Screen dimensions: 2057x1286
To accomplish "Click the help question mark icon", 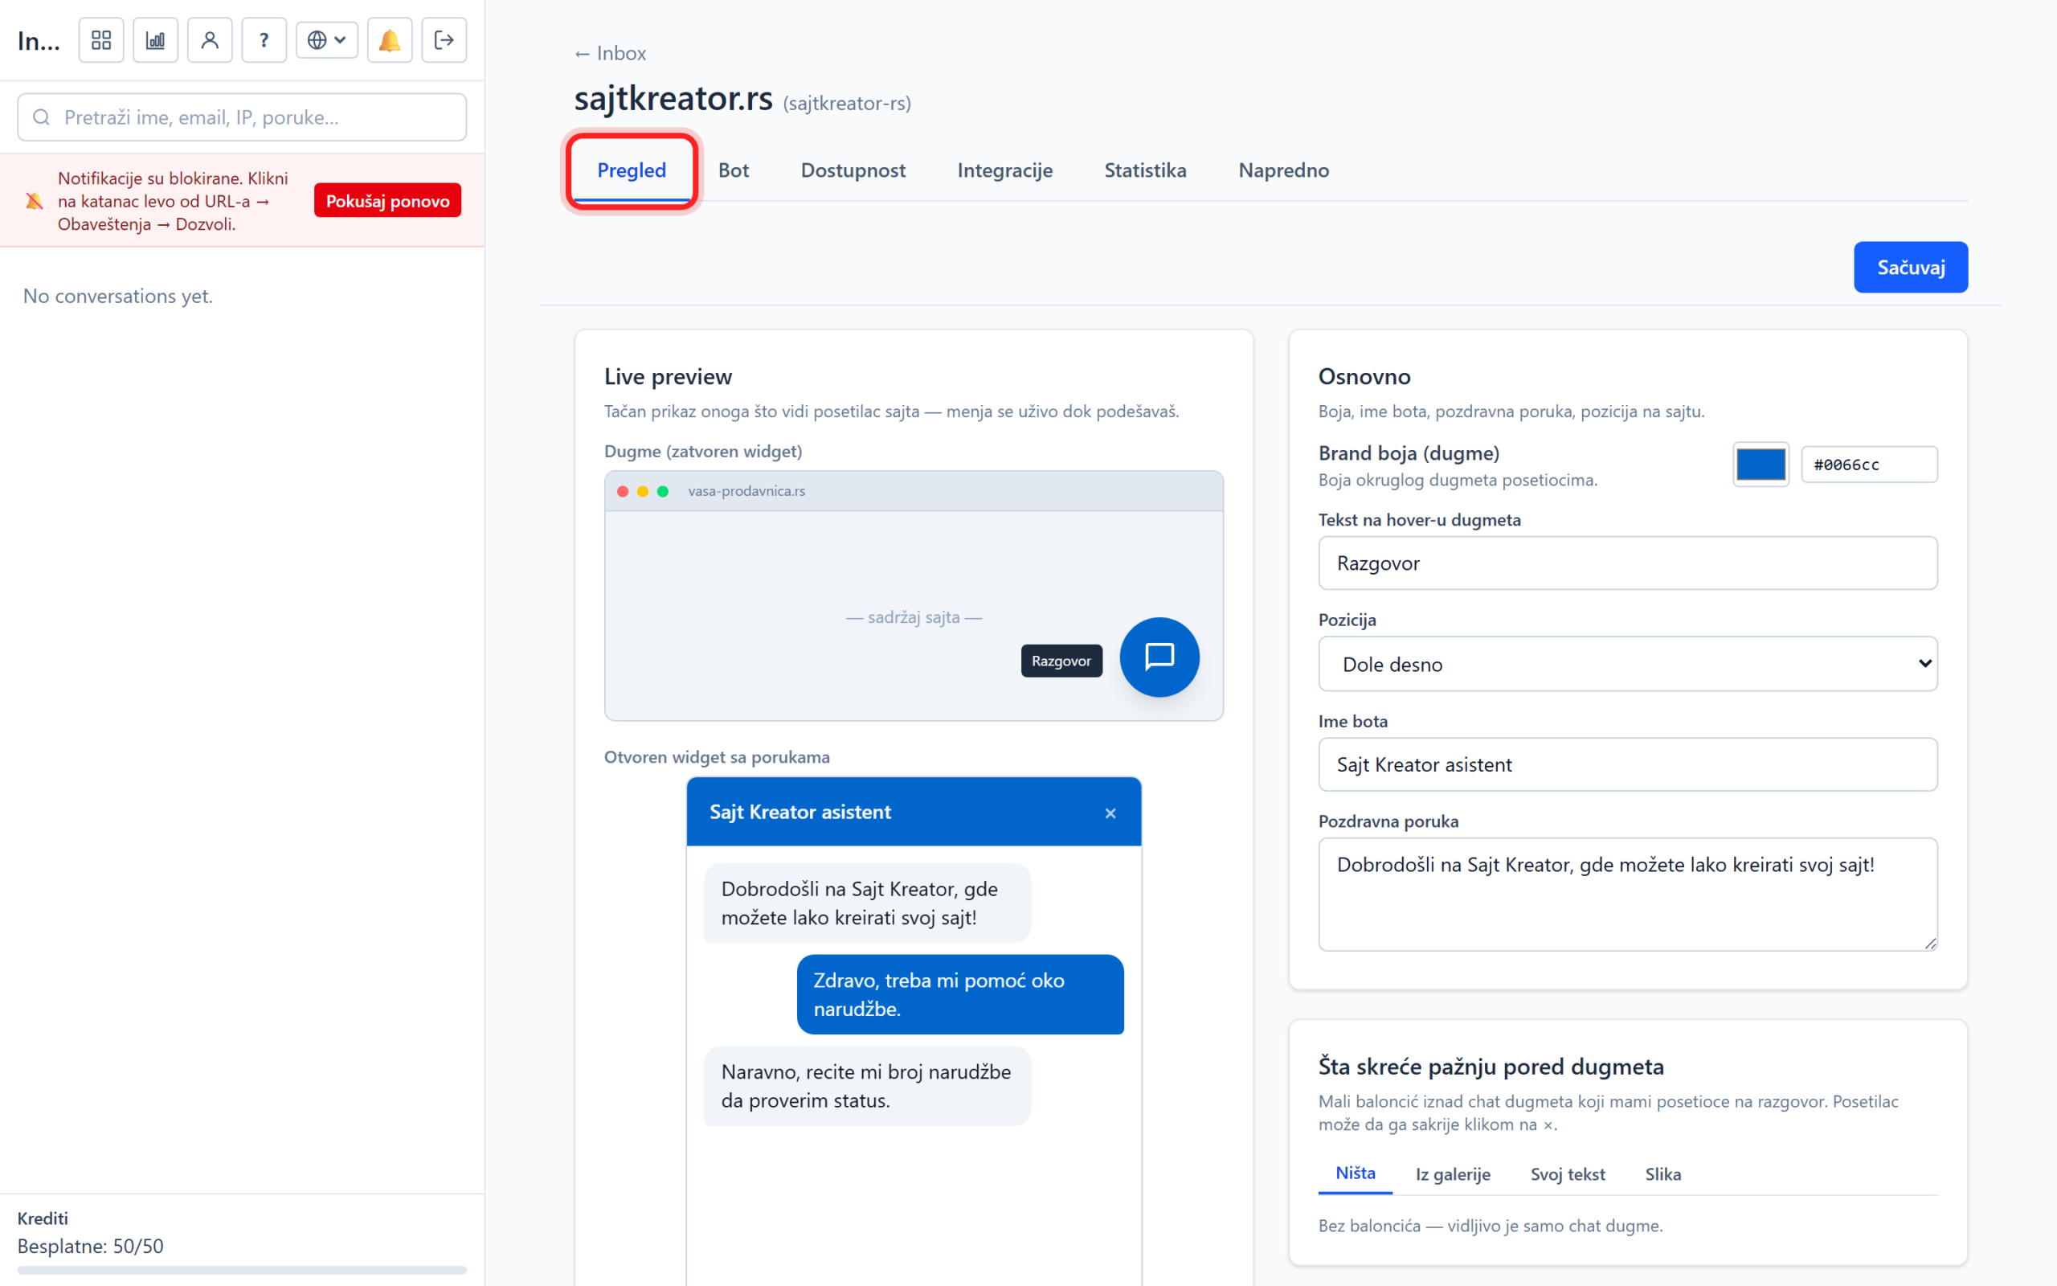I will [x=264, y=40].
